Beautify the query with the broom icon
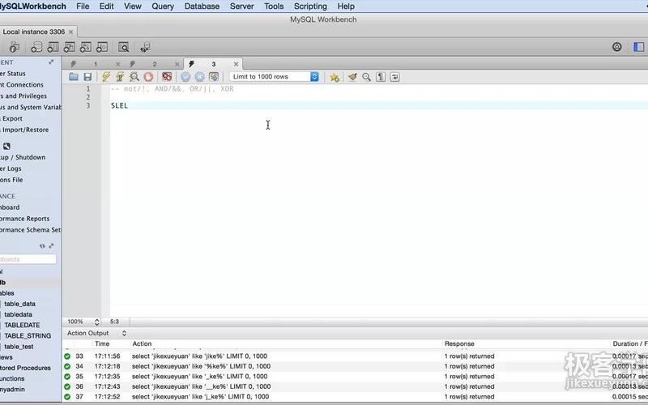The image size is (648, 405). tap(352, 77)
